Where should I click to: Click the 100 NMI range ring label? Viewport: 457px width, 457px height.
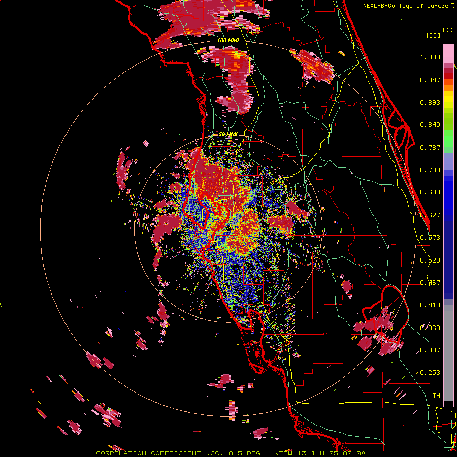[228, 40]
